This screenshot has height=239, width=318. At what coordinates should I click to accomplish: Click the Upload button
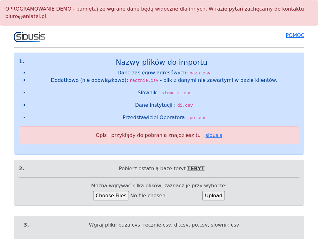[213, 196]
